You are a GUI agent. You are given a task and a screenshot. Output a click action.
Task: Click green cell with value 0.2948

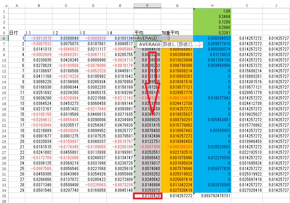click(212, 28)
